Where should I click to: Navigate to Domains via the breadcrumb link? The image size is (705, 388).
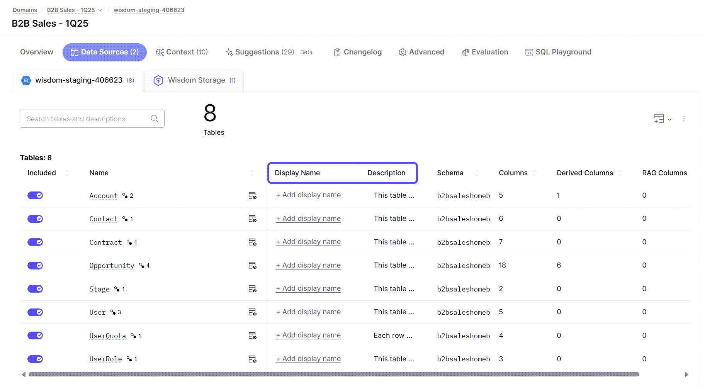pyautogui.click(x=24, y=10)
